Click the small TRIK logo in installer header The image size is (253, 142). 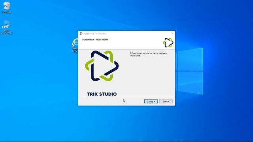pos(168,43)
